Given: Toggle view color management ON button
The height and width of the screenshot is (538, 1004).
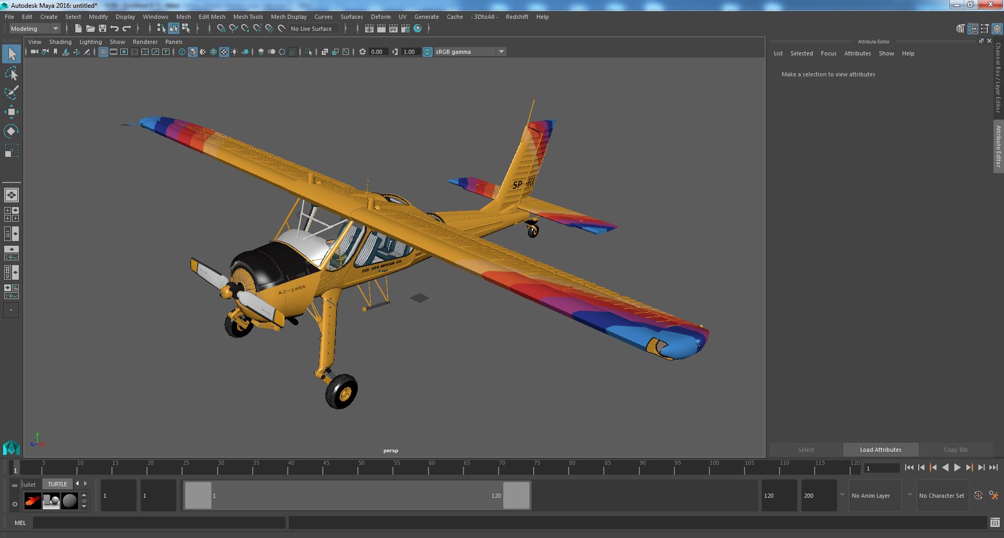Looking at the screenshot, I should 427,52.
